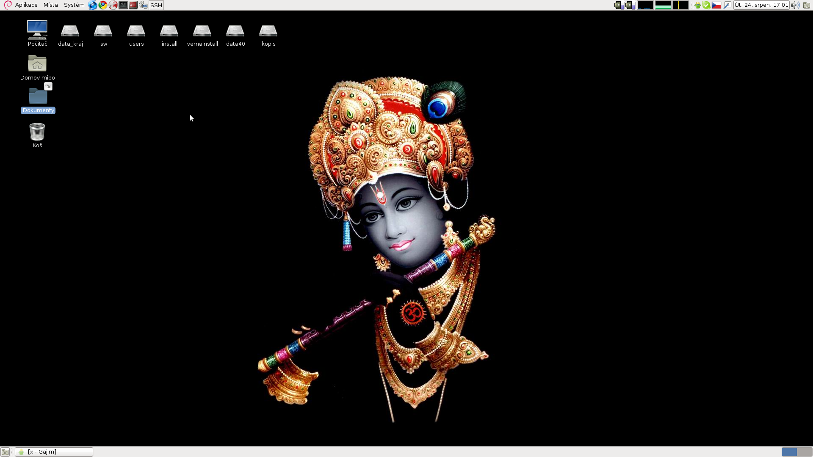Select the kopis drive icon
Screen dimensions: 813x457
point(268,36)
